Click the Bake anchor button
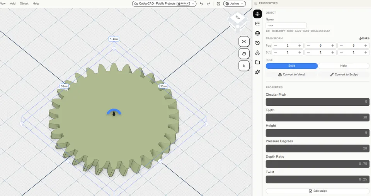371x196 pixels. pos(364,38)
